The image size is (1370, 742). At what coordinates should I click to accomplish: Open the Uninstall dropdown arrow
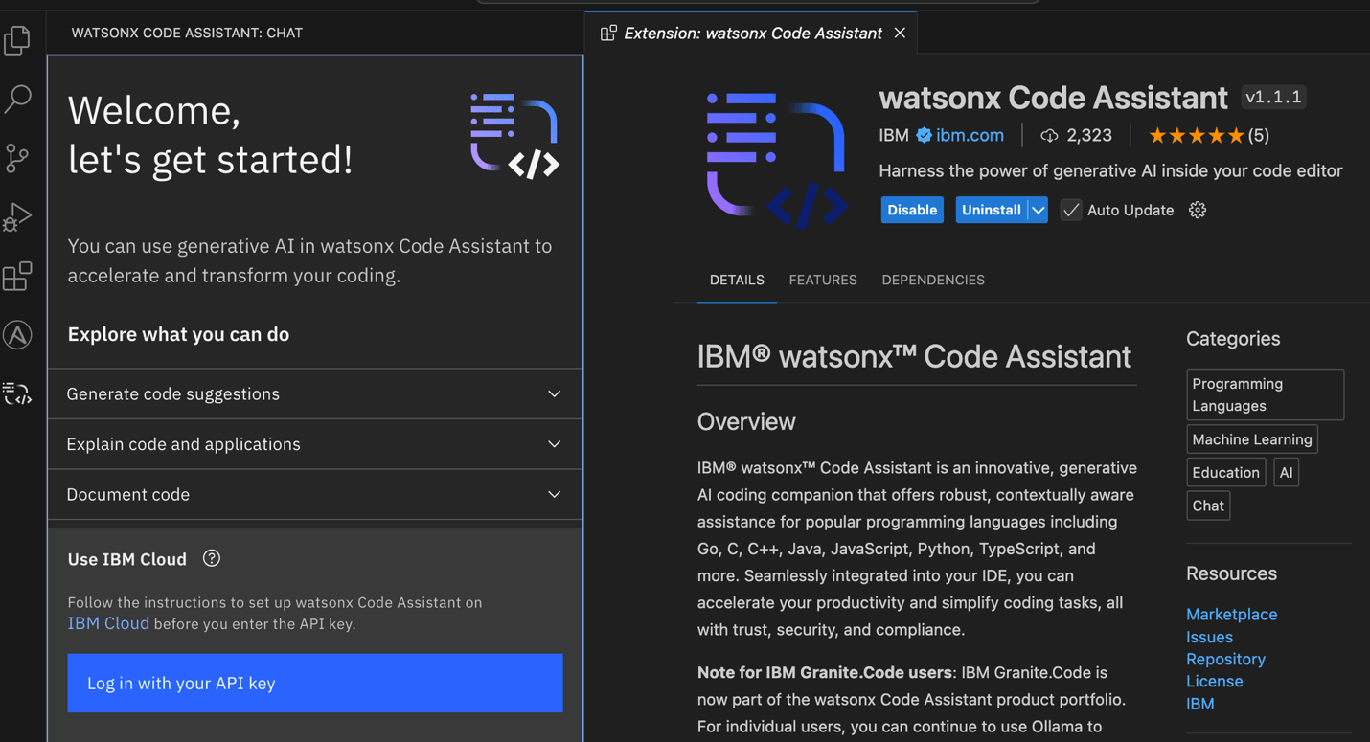(1038, 210)
